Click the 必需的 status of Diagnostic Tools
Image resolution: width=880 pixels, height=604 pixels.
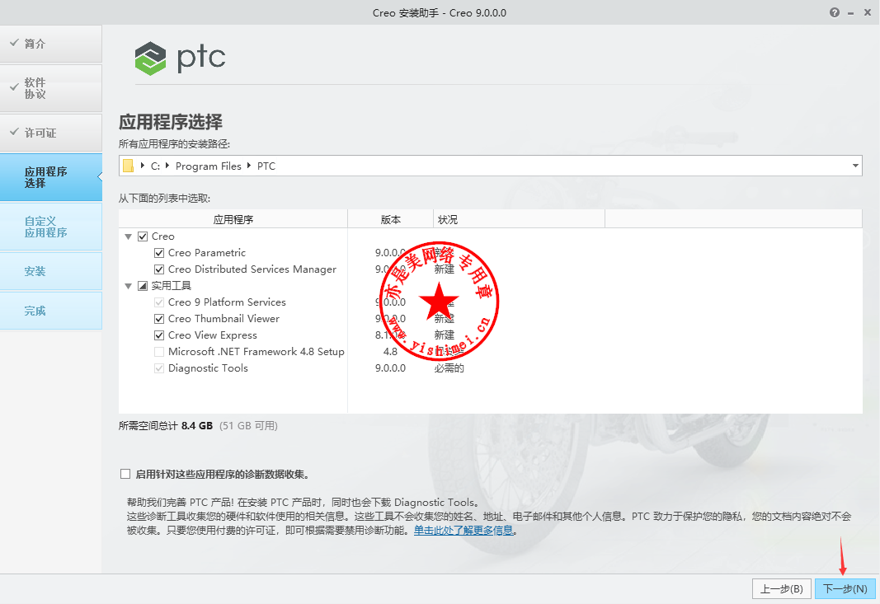pos(449,368)
